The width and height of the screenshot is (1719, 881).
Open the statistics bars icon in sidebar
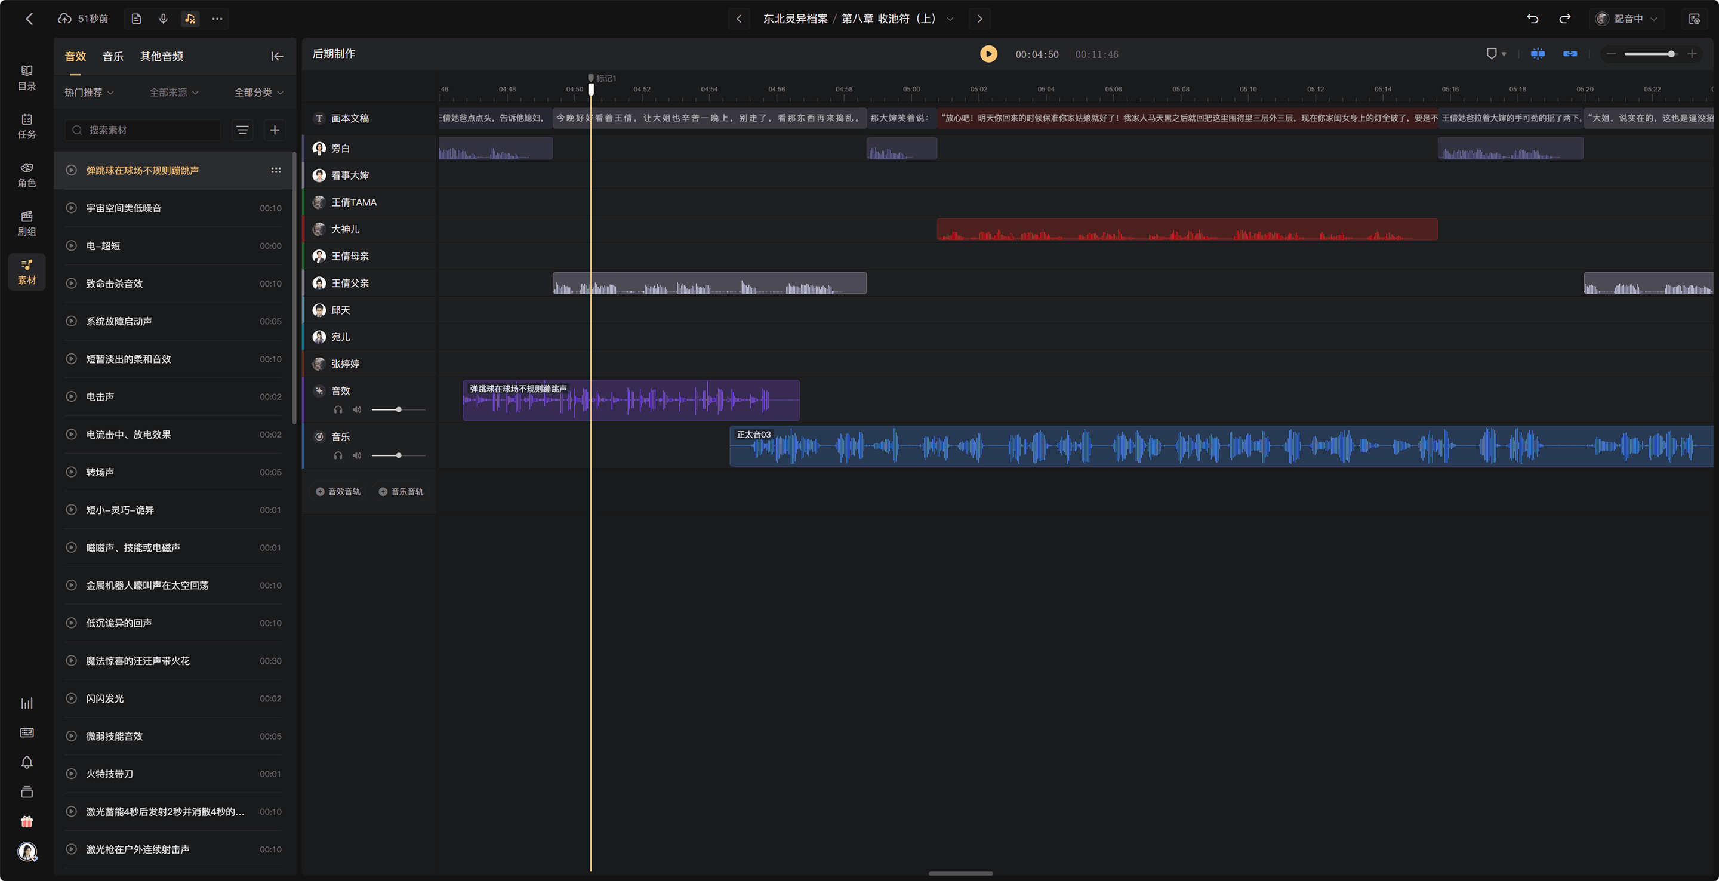[x=27, y=704]
